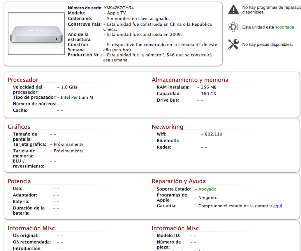This screenshot has width=301, height=251.
Task: Click the 'Drive Bus:' label
Action: tap(168, 100)
